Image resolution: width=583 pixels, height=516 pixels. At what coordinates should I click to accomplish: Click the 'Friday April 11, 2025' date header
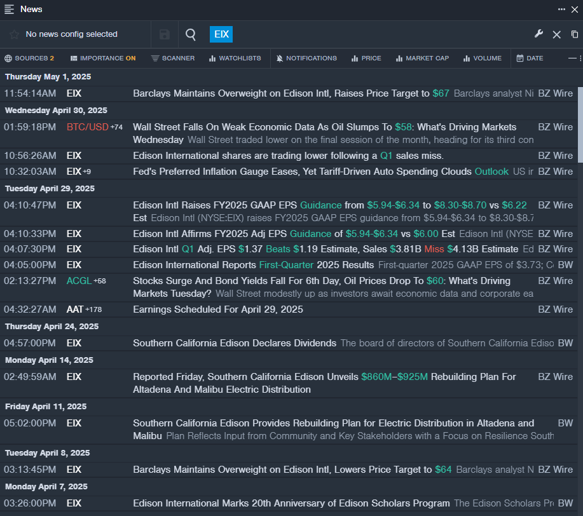coord(46,407)
